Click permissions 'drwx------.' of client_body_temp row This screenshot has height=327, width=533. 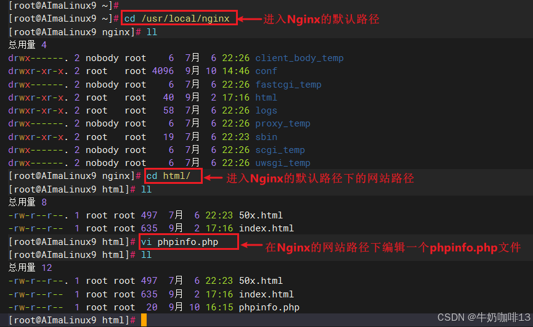coord(38,58)
